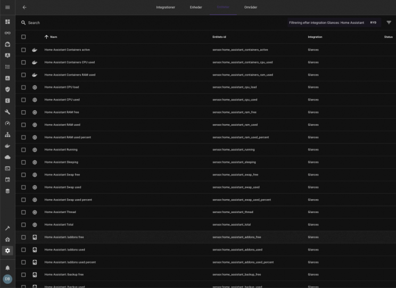Toggle the select-all header checkbox

click(x=23, y=37)
